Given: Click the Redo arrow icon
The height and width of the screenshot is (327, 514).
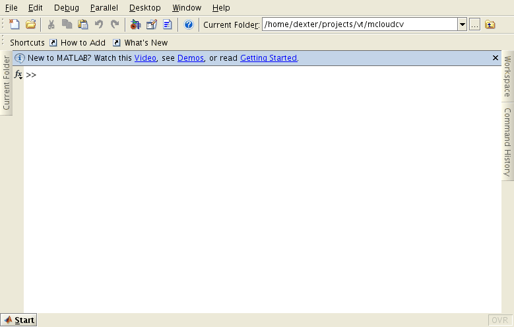Looking at the screenshot, I should [x=115, y=24].
